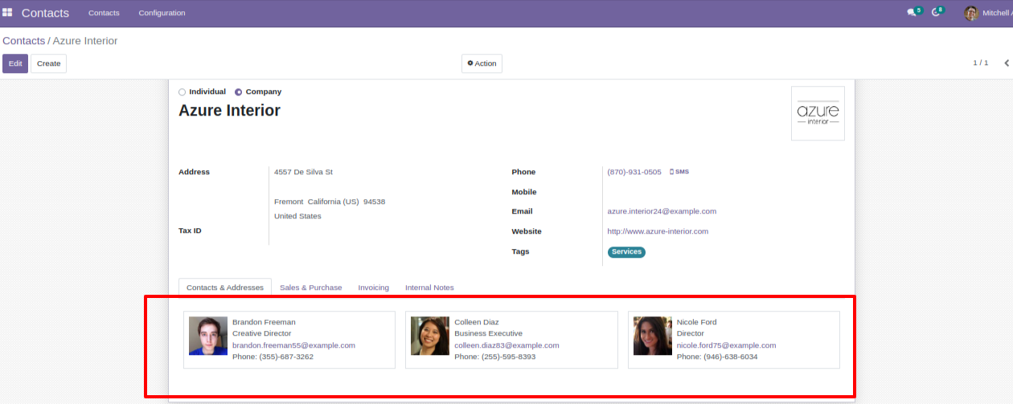This screenshot has height=404, width=1013.
Task: Select the Individual radio button
Action: click(182, 92)
